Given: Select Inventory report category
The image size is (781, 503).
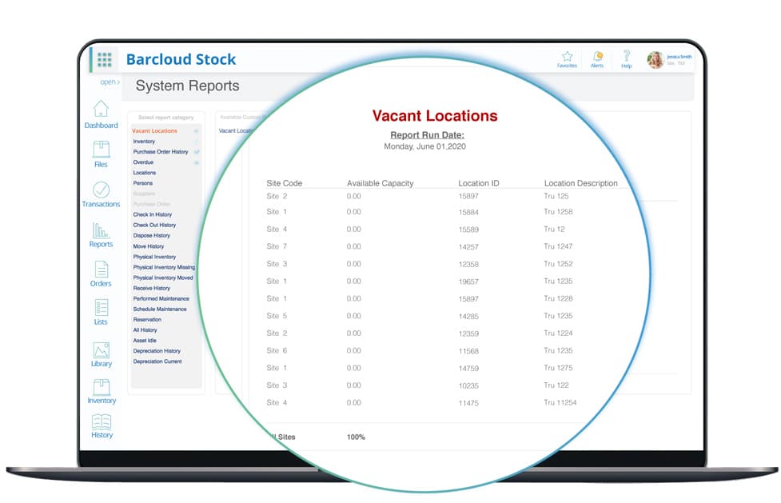Looking at the screenshot, I should (144, 141).
